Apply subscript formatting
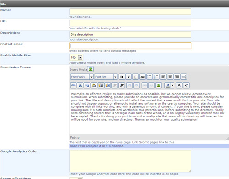229x179 pixels. 179,85
